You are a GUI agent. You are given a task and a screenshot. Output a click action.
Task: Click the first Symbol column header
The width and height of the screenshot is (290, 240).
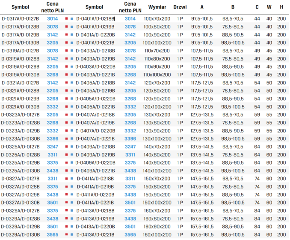pyautogui.click(x=21, y=7)
